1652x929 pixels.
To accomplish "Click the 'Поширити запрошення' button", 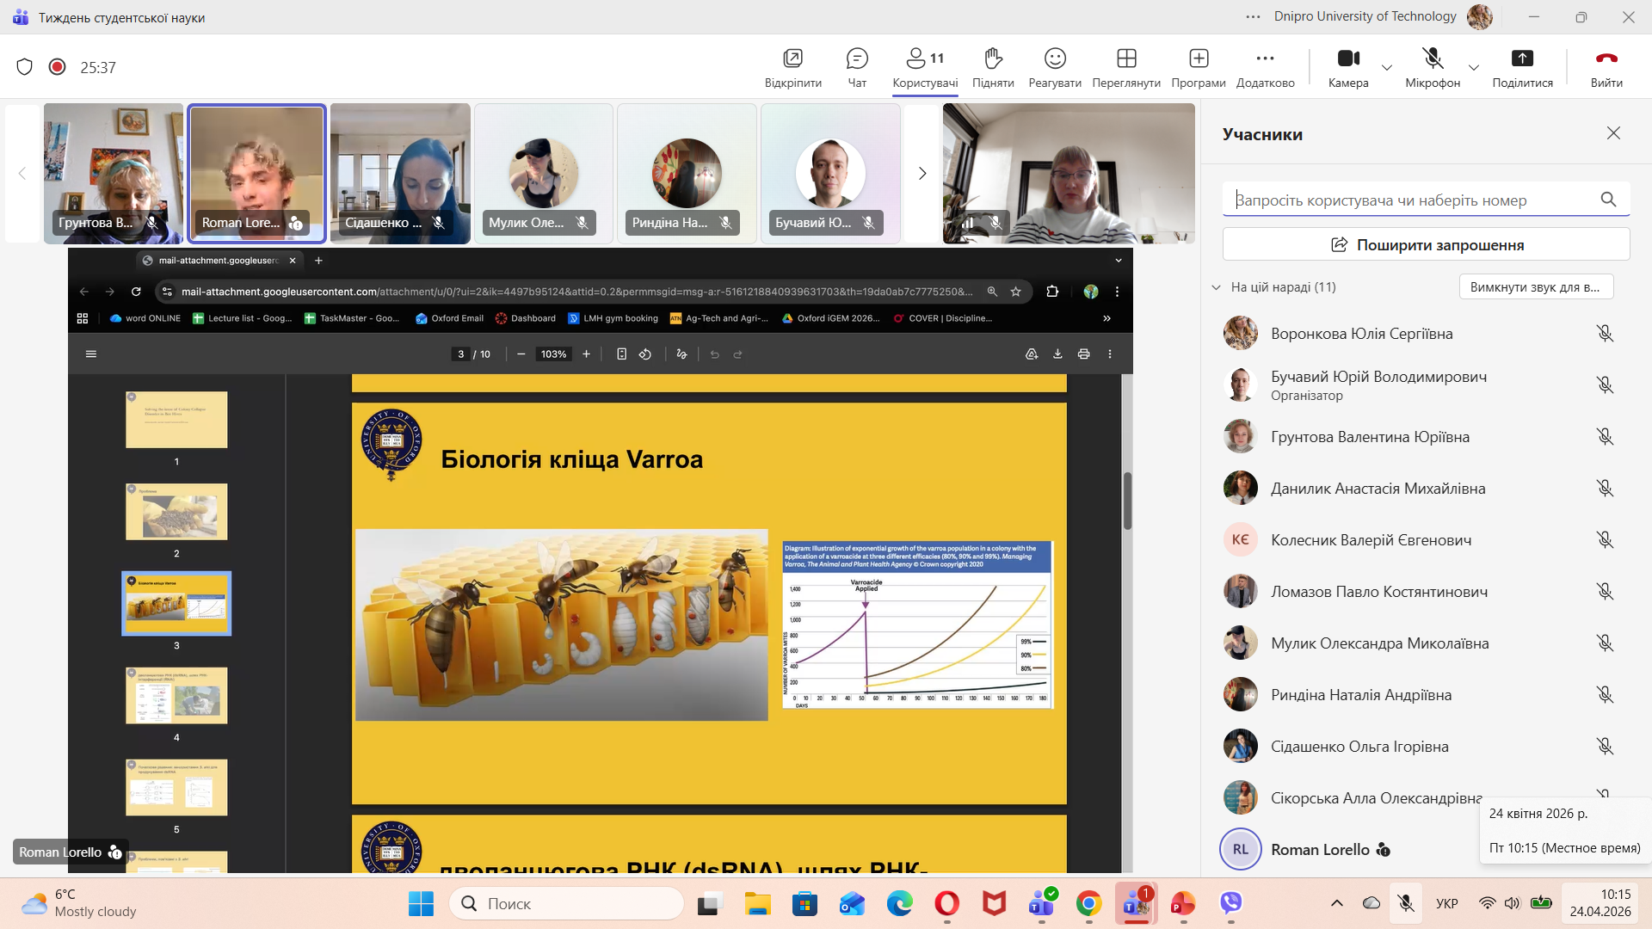I will coord(1426,245).
